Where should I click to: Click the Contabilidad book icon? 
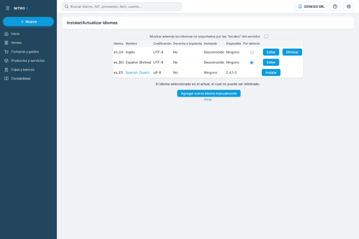pos(7,78)
